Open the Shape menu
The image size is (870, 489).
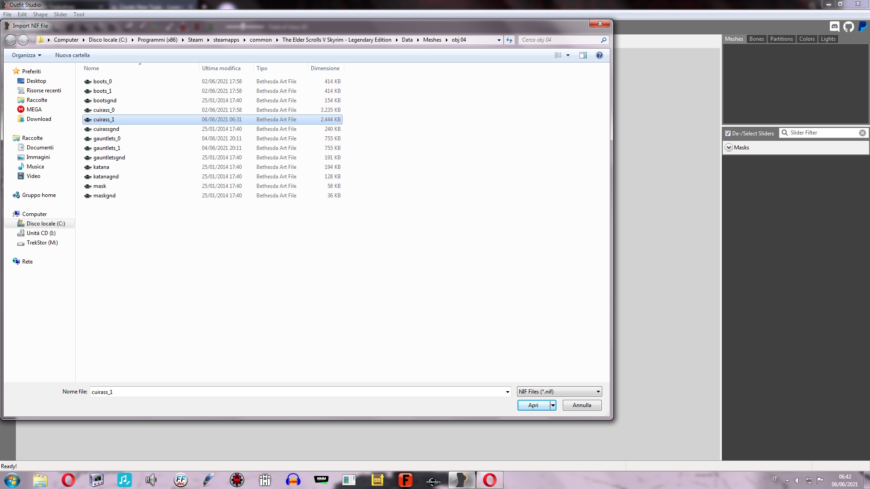click(40, 14)
